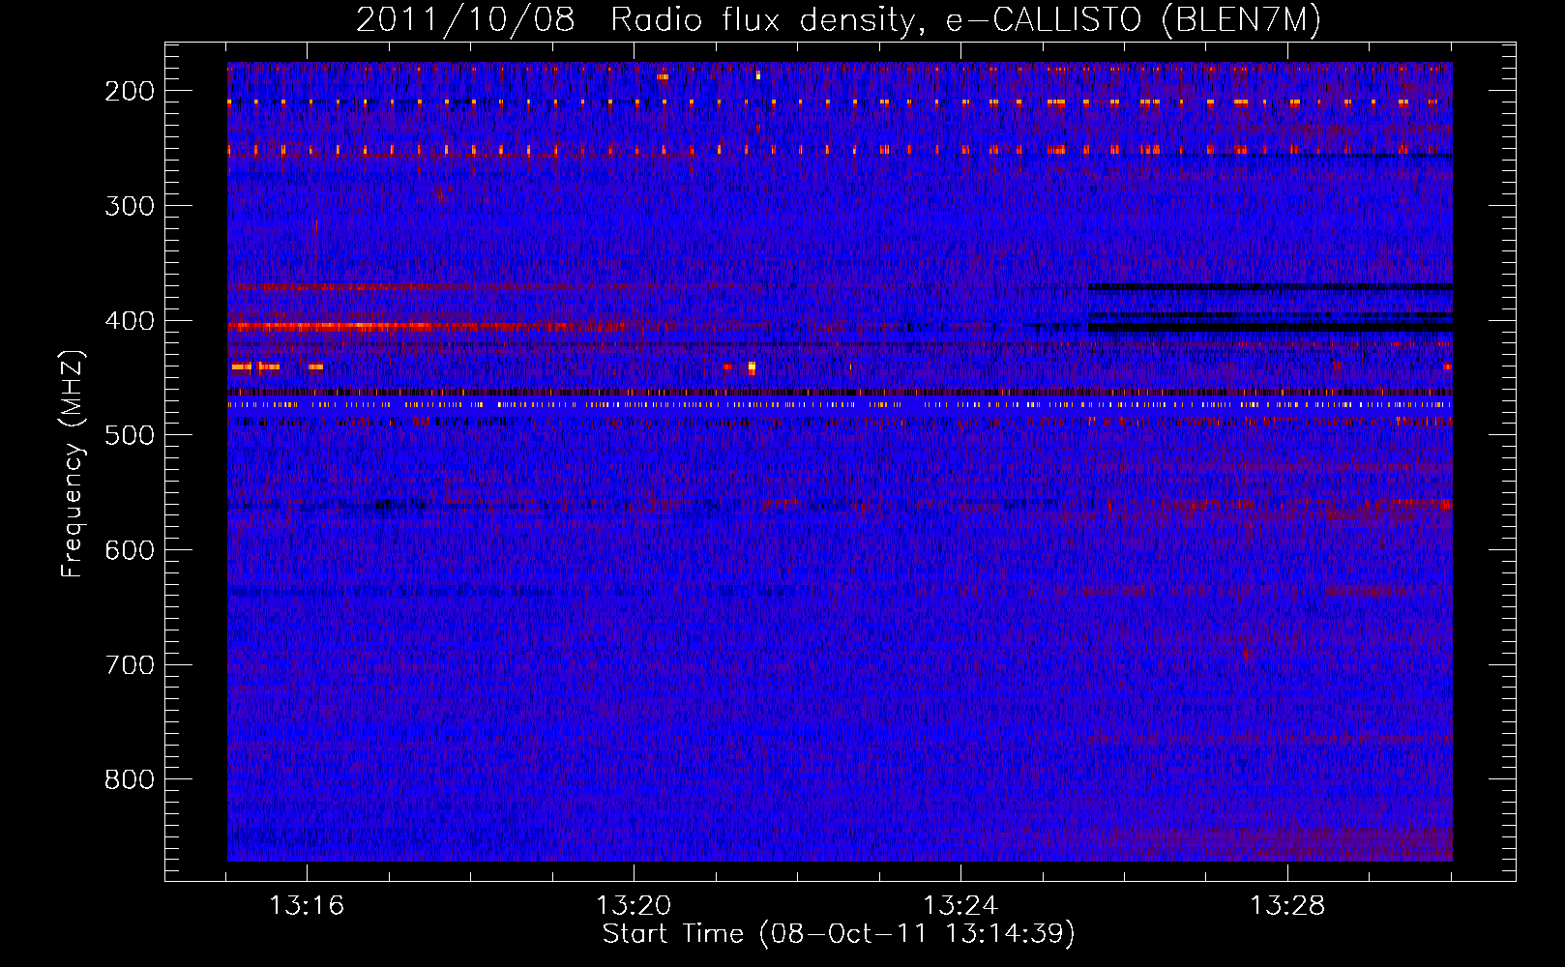Click the 400 frequency tick label
Screen dimensions: 1565x967
[130, 321]
